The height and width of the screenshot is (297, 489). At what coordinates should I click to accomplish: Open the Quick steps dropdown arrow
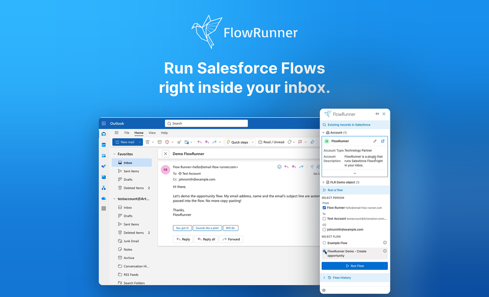point(253,142)
